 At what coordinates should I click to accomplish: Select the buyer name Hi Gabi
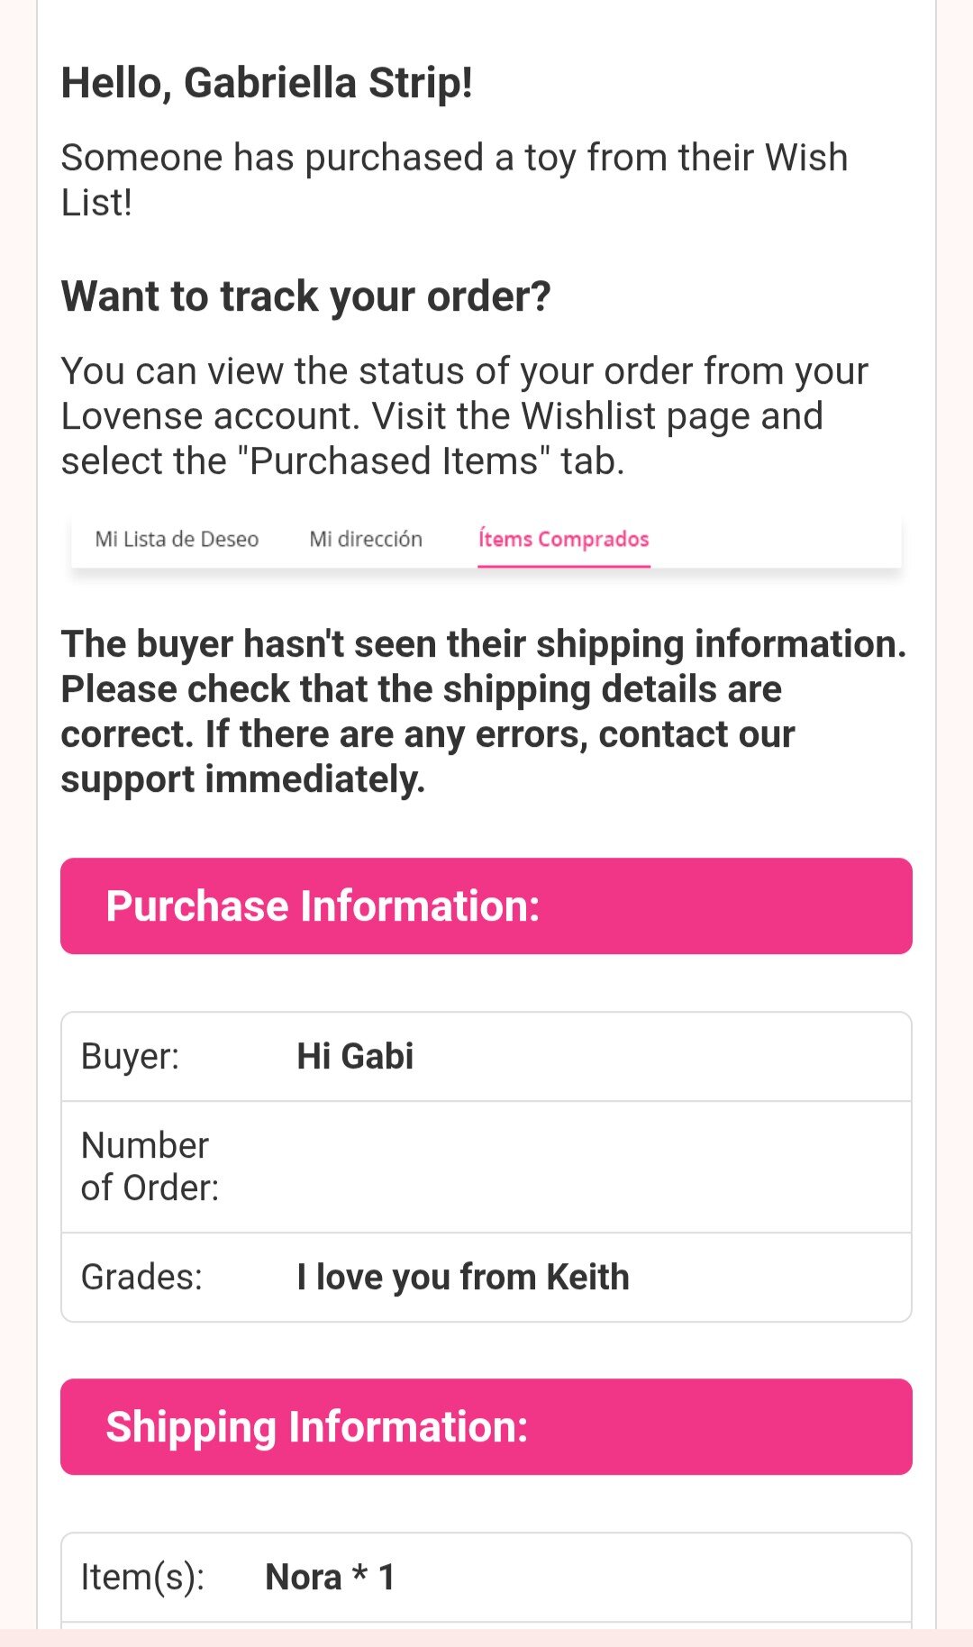pyautogui.click(x=355, y=1056)
